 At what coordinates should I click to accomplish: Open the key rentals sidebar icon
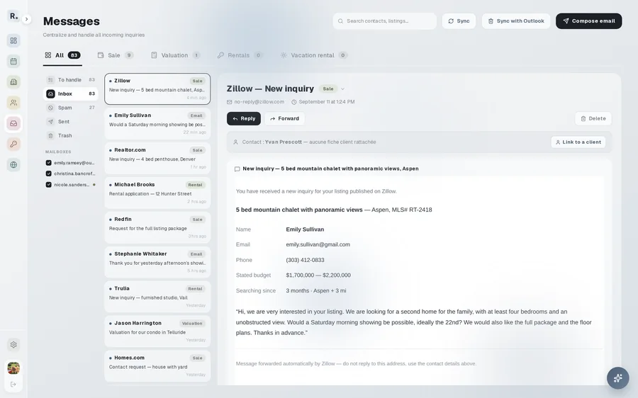(x=13, y=144)
